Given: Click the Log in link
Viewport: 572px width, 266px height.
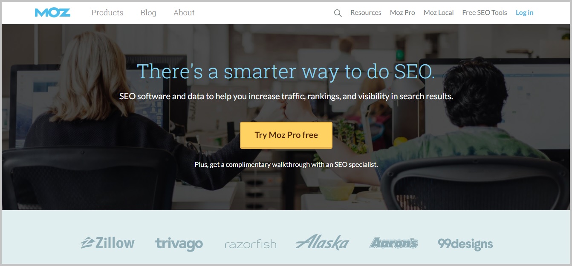Looking at the screenshot, I should (x=525, y=13).
